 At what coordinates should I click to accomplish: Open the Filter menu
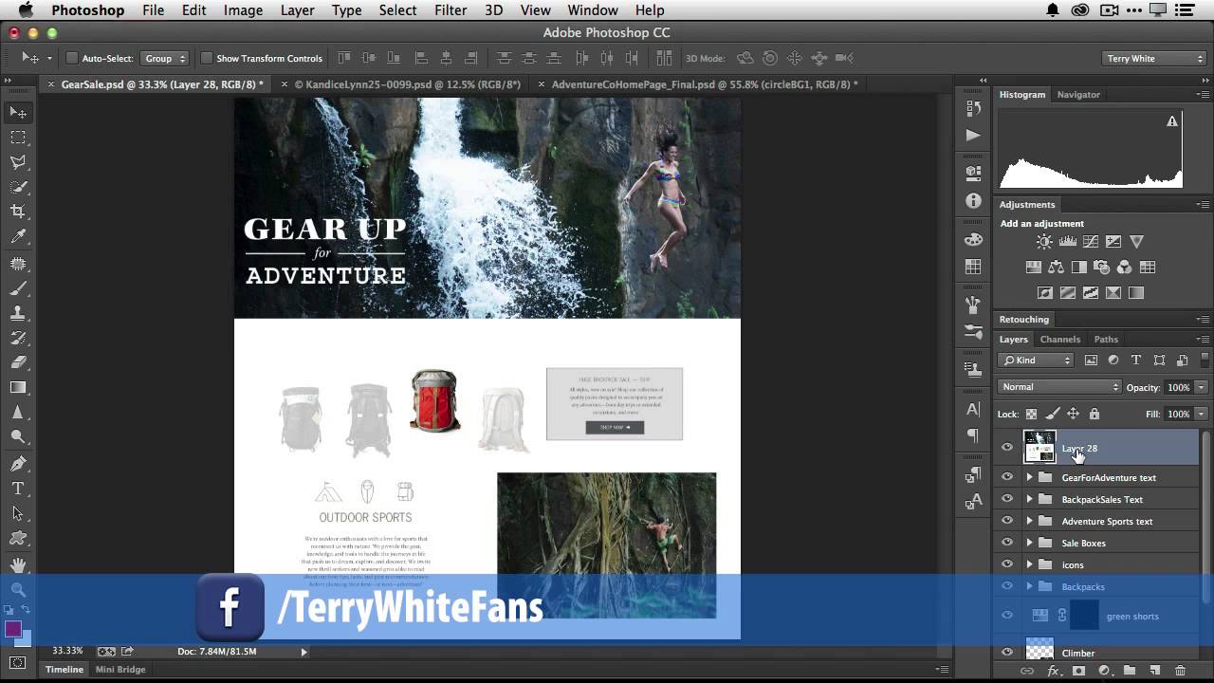tap(451, 10)
